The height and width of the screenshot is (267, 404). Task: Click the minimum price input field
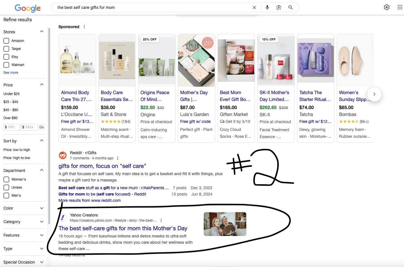click(12, 127)
